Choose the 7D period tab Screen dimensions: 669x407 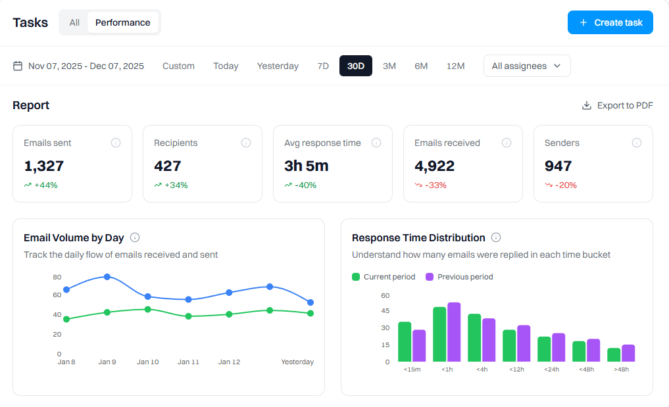pyautogui.click(x=323, y=66)
